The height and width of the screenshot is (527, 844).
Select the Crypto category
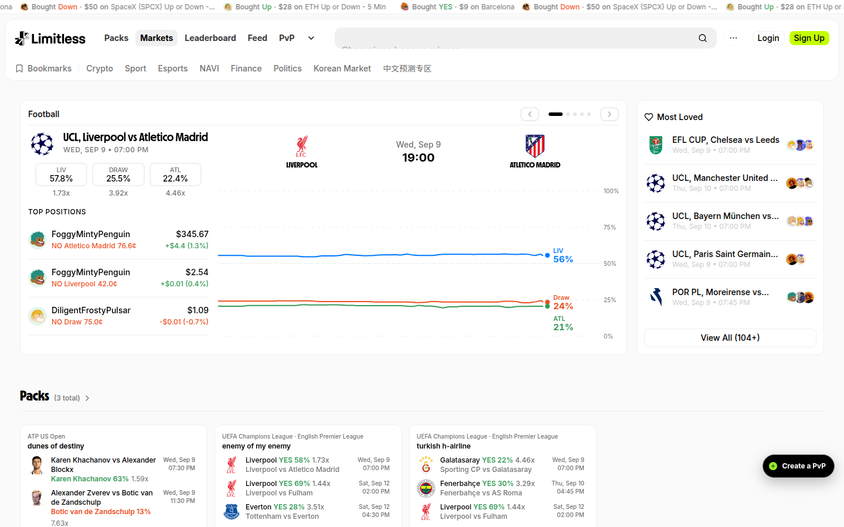(100, 69)
